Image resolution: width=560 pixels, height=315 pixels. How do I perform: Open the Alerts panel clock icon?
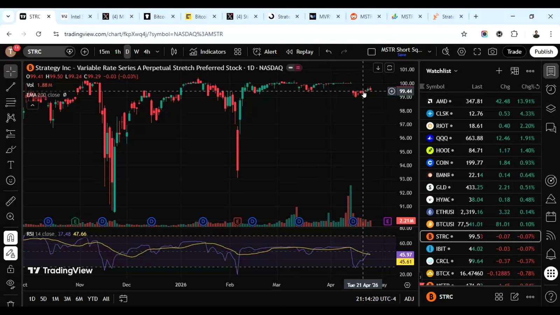tap(551, 90)
